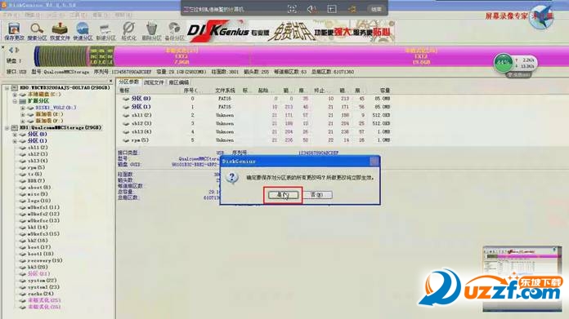
Task: Confirm saving by clicking 是(Y)
Action: click(x=283, y=195)
